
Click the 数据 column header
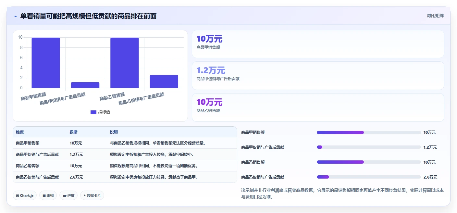[x=73, y=132]
